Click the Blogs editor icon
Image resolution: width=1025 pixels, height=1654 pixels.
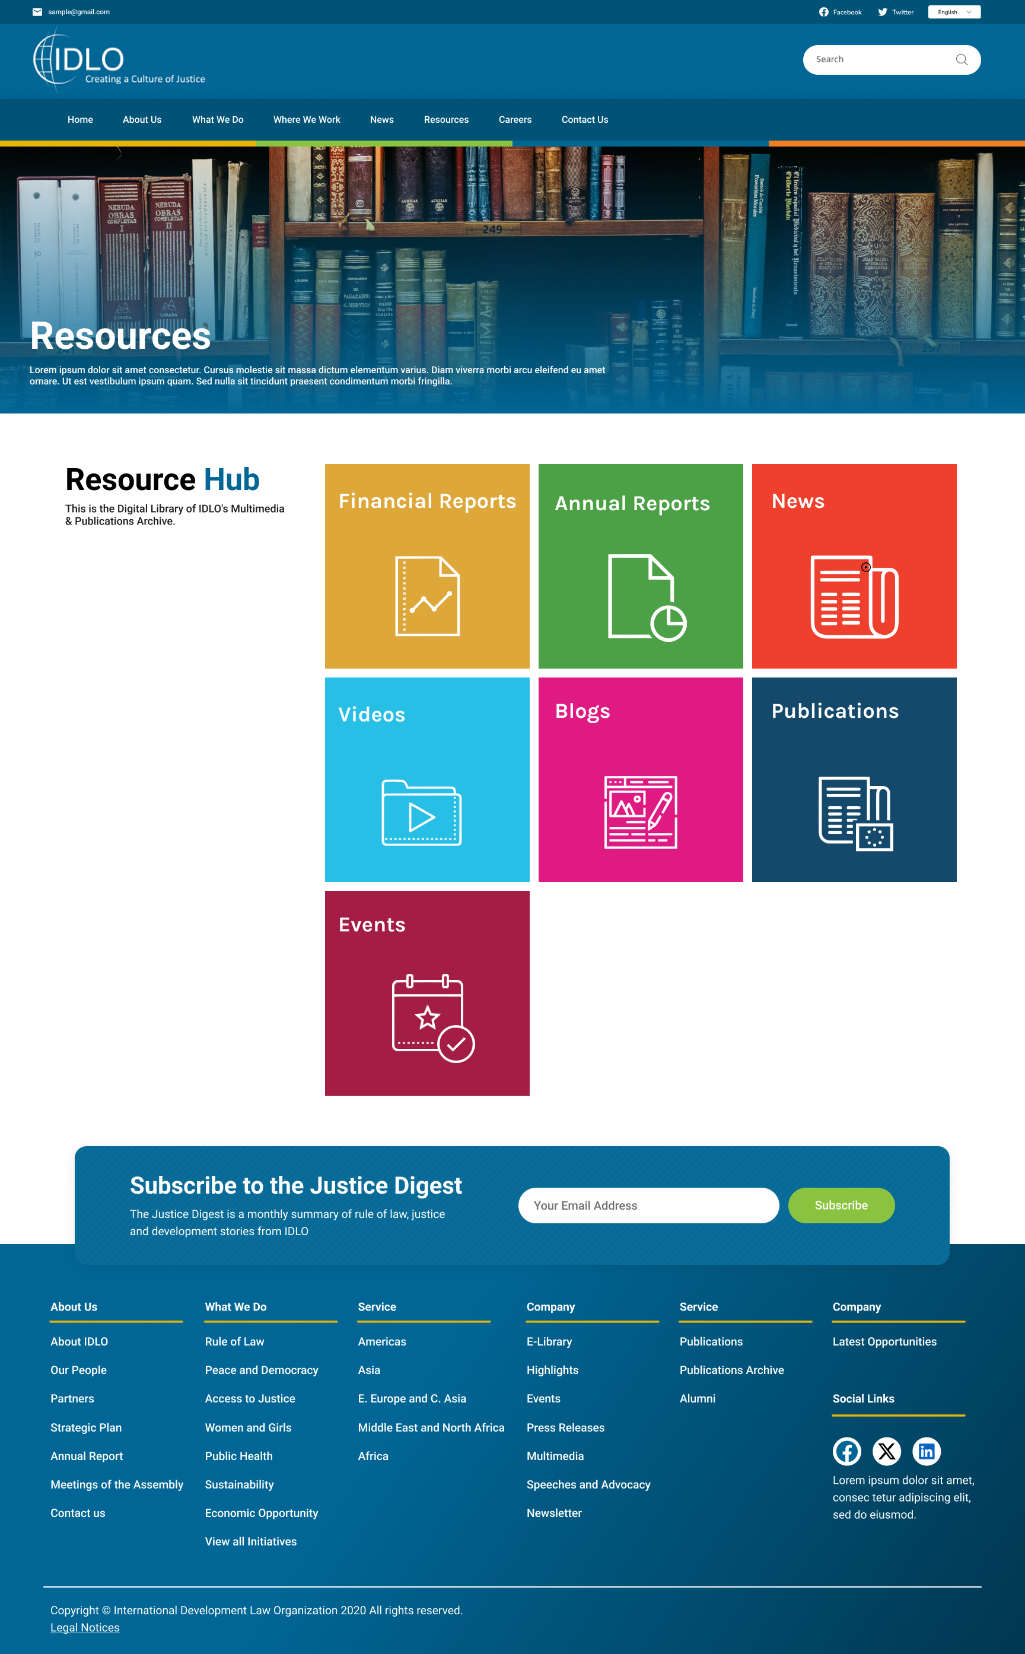[x=641, y=812]
